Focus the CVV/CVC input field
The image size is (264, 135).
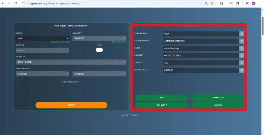42,50
